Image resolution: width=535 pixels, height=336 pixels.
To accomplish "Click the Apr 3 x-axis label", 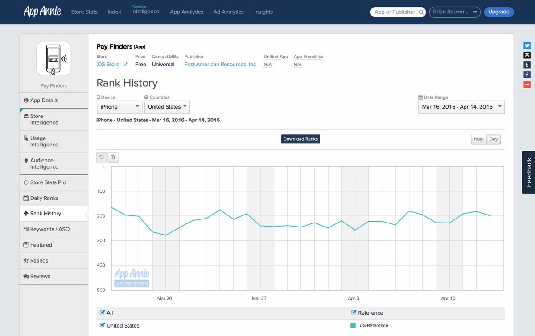I will point(354,298).
